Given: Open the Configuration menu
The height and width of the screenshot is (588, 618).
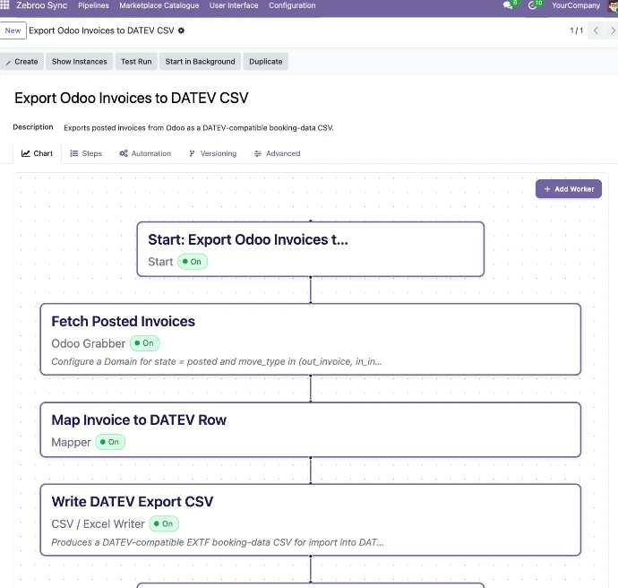Looking at the screenshot, I should click(x=292, y=5).
